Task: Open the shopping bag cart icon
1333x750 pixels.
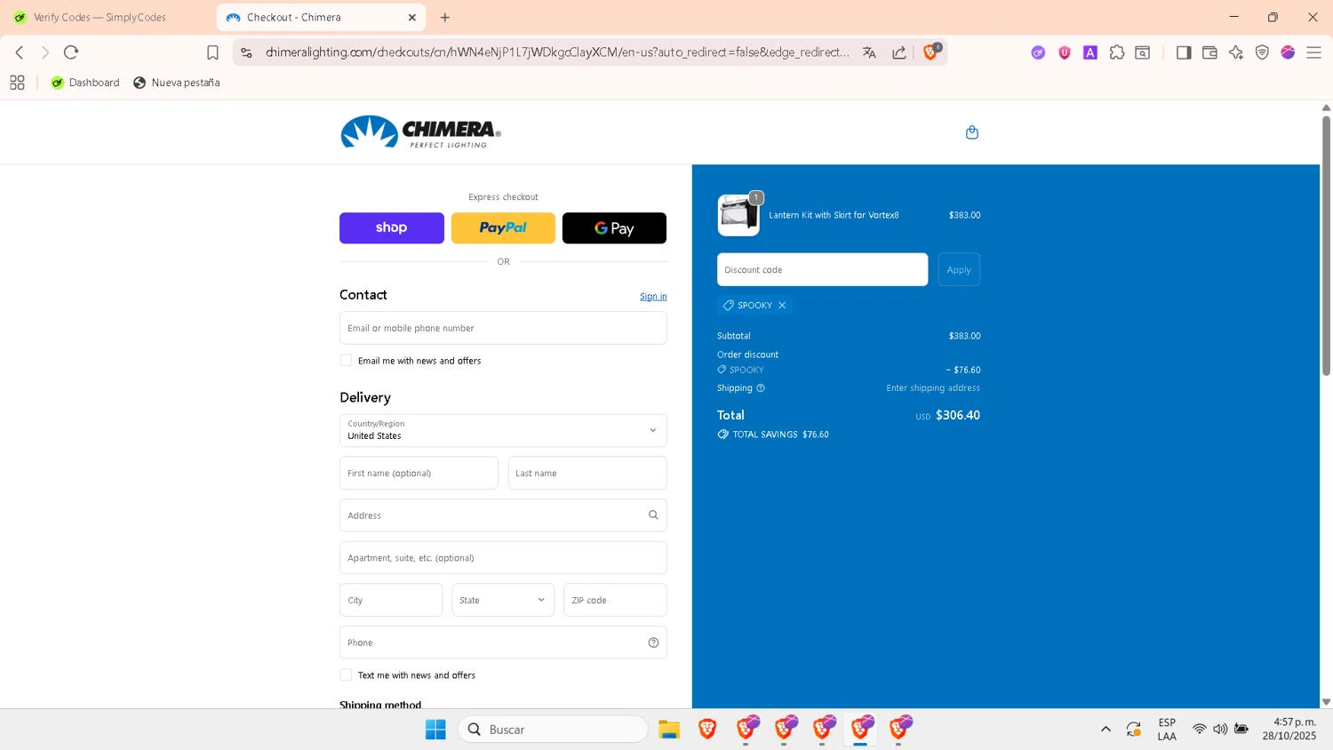Action: point(972,132)
